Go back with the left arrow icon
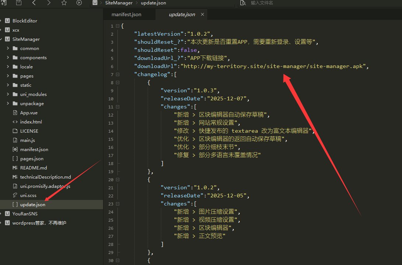Image resolution: width=402 pixels, height=265 pixels. click(x=34, y=3)
